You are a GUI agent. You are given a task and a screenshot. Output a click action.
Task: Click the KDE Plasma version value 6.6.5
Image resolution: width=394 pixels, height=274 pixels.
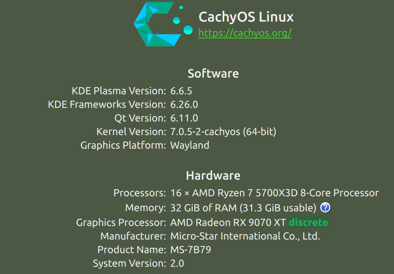pyautogui.click(x=181, y=91)
